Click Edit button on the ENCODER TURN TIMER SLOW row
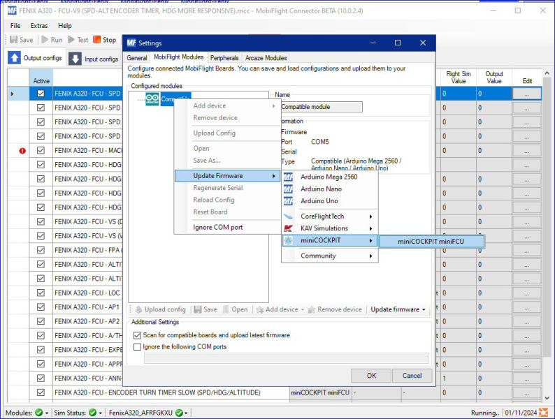This screenshot has width=555, height=419. coord(526,392)
